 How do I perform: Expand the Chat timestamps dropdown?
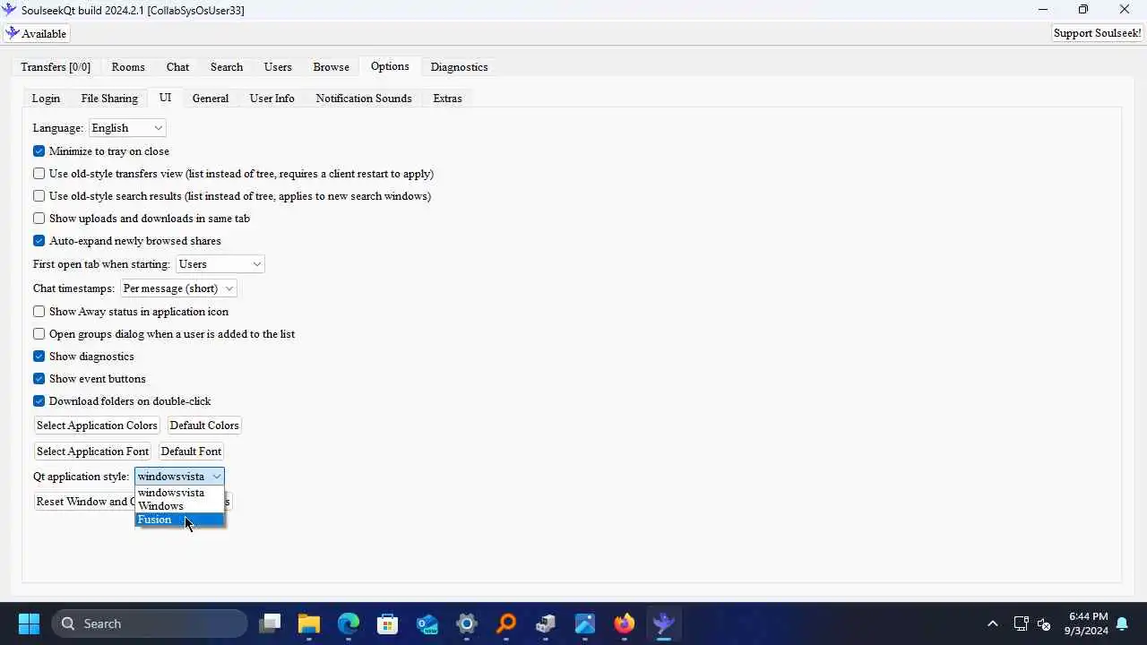(x=178, y=288)
